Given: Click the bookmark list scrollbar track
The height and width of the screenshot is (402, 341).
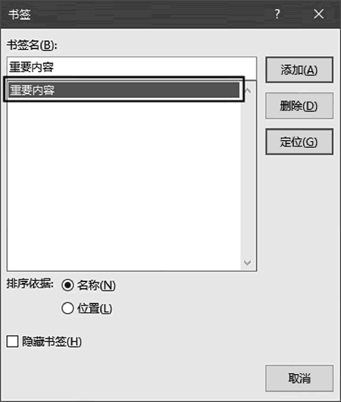Looking at the screenshot, I should tap(248, 177).
